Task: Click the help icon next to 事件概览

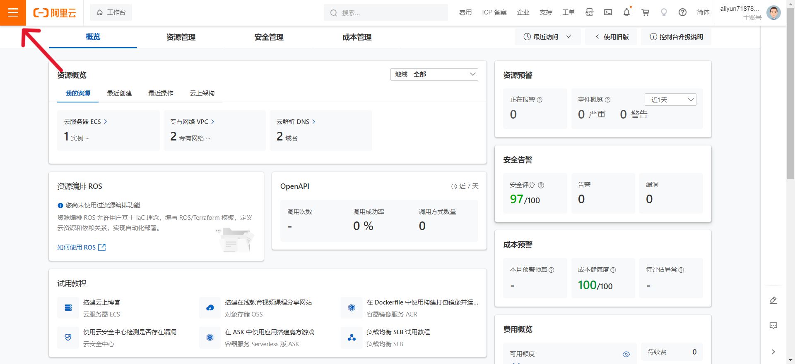Action: coord(607,100)
